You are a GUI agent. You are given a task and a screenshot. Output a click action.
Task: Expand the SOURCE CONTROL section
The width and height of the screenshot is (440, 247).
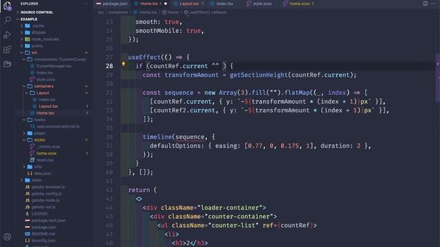coord(36,12)
